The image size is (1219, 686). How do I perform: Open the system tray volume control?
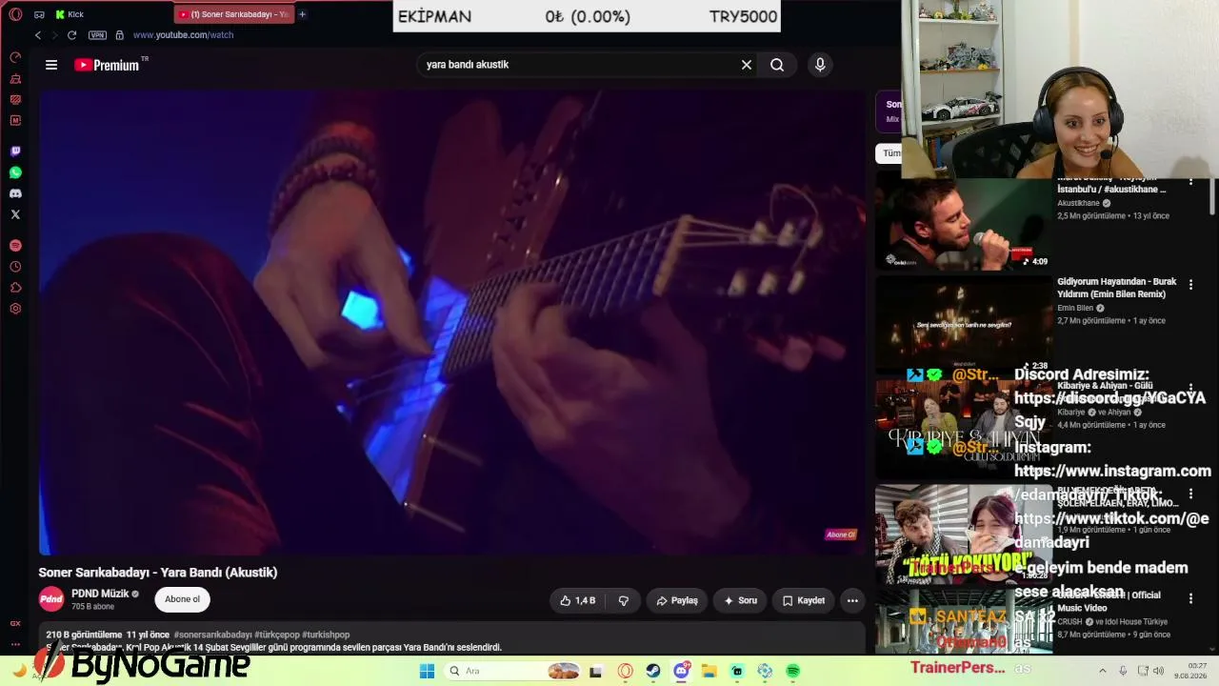tap(1158, 671)
